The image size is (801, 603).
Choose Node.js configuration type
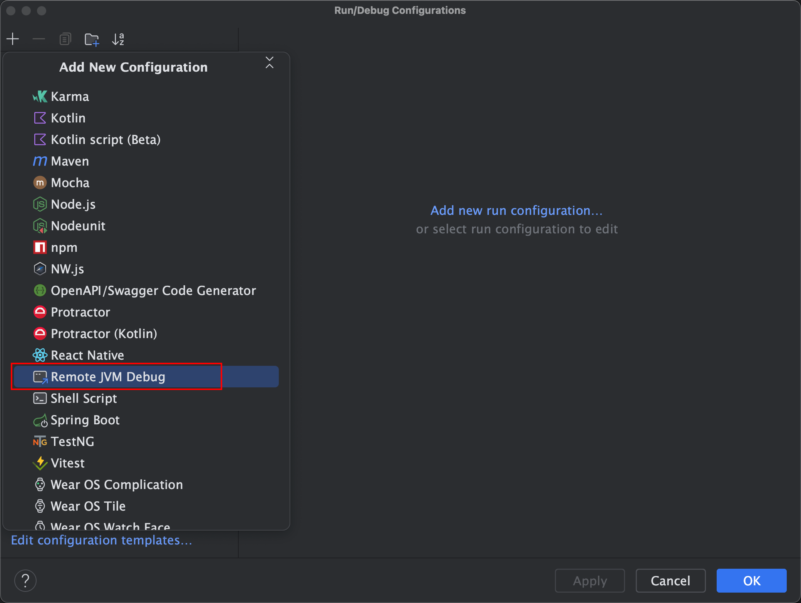(73, 204)
